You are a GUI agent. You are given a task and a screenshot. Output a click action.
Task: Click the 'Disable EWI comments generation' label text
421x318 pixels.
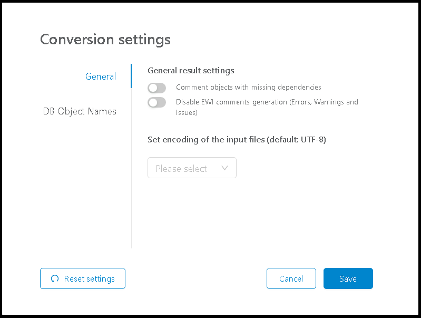tap(267, 102)
